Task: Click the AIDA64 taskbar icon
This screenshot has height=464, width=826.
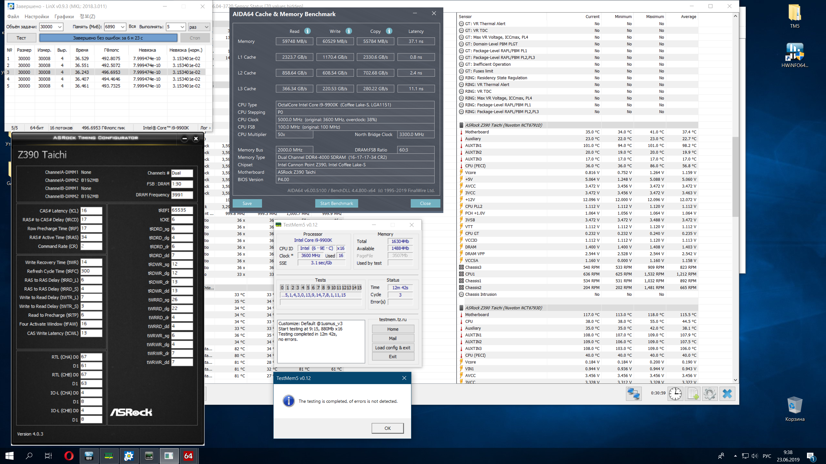Action: coord(188,456)
